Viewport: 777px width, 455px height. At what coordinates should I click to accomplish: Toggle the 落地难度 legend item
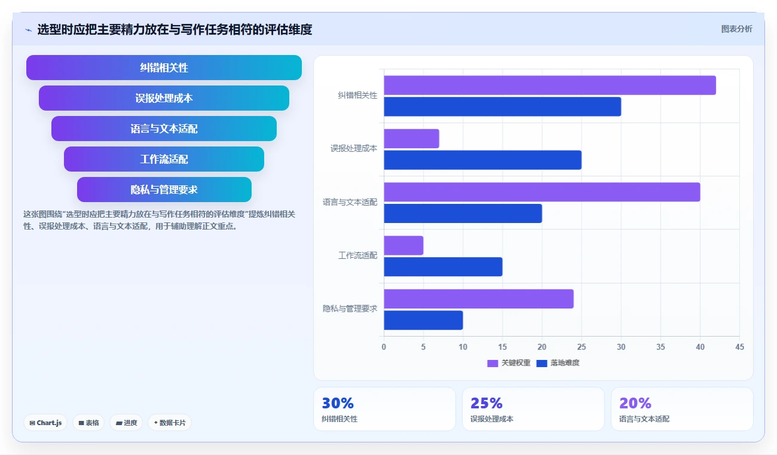tap(558, 363)
